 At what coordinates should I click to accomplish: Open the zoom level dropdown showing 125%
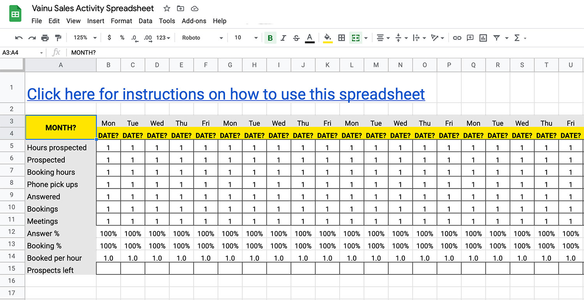[x=82, y=37]
